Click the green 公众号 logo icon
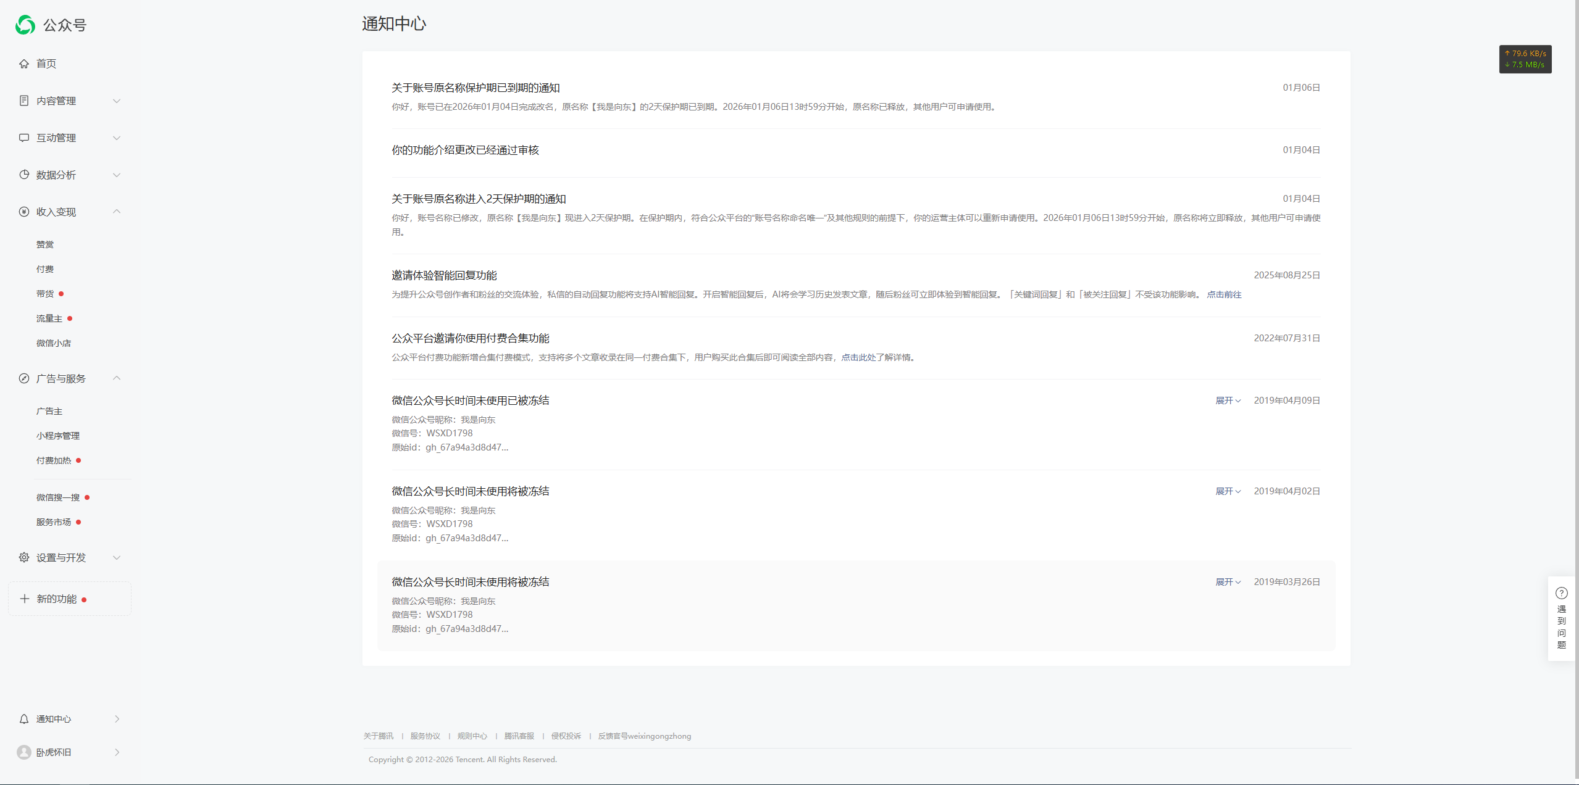Screen dimensions: 1579x785 25,25
